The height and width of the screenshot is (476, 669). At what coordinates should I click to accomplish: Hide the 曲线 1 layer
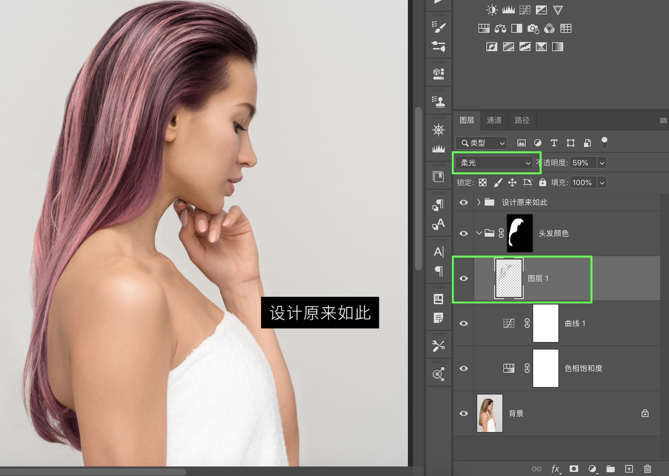pyautogui.click(x=464, y=323)
